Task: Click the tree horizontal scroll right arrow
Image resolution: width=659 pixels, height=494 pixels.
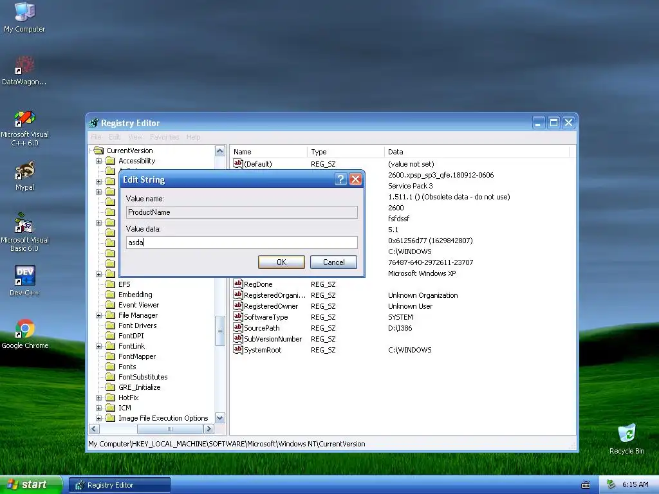Action: pos(209,429)
